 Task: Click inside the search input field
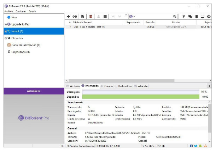(153, 17)
